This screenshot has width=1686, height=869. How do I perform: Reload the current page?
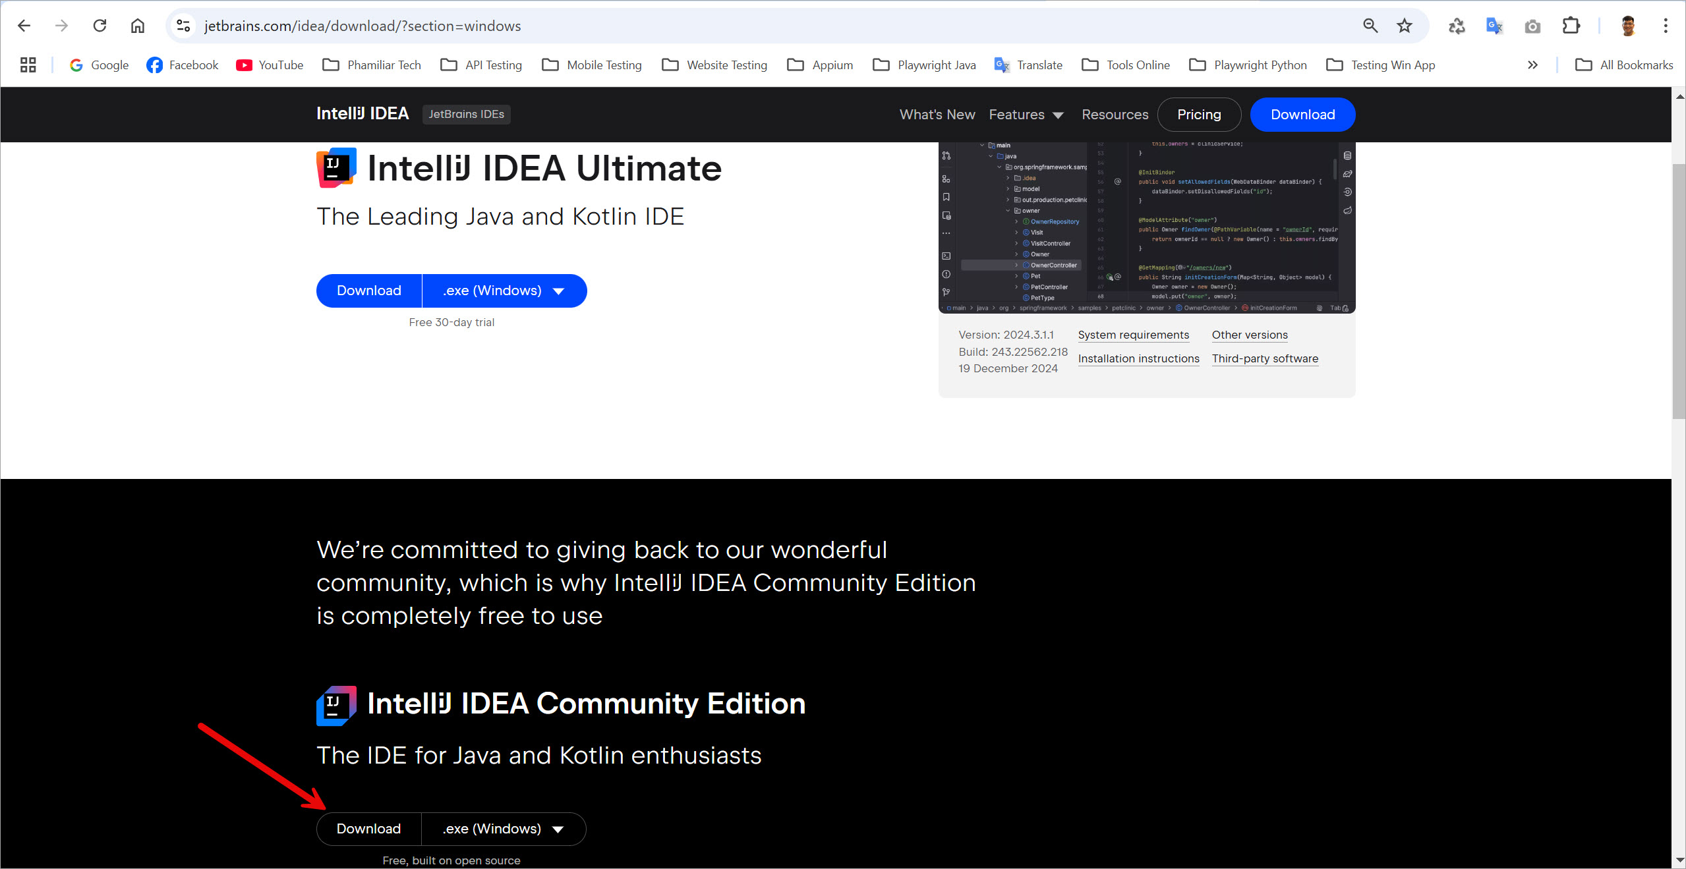[x=100, y=26]
